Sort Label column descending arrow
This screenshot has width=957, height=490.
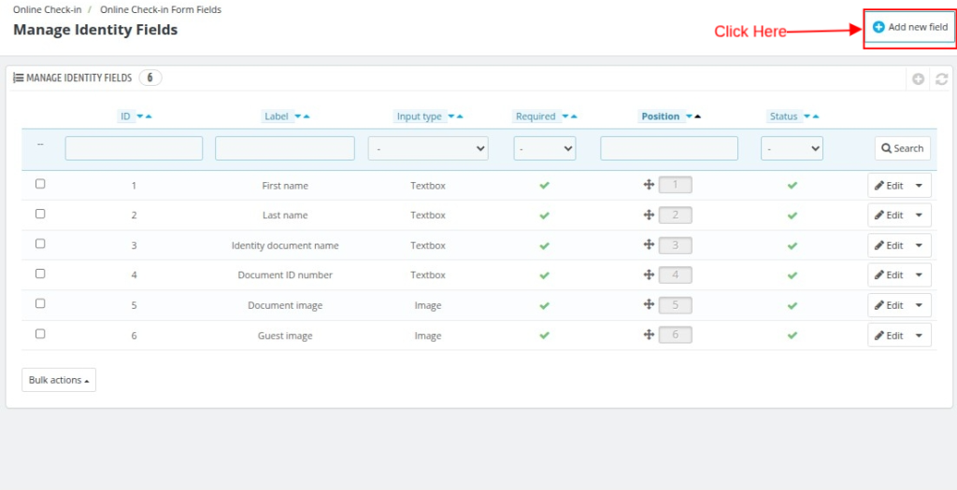(298, 117)
